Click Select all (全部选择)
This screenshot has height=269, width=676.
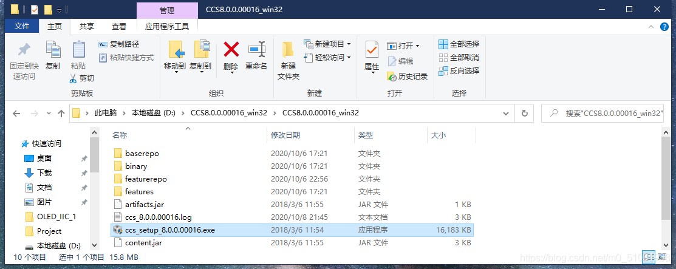[459, 44]
